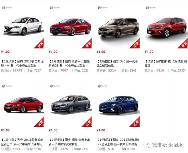
Task: Click the red 试驾 badge on the blue Verano GS
Action: click(x=136, y=122)
